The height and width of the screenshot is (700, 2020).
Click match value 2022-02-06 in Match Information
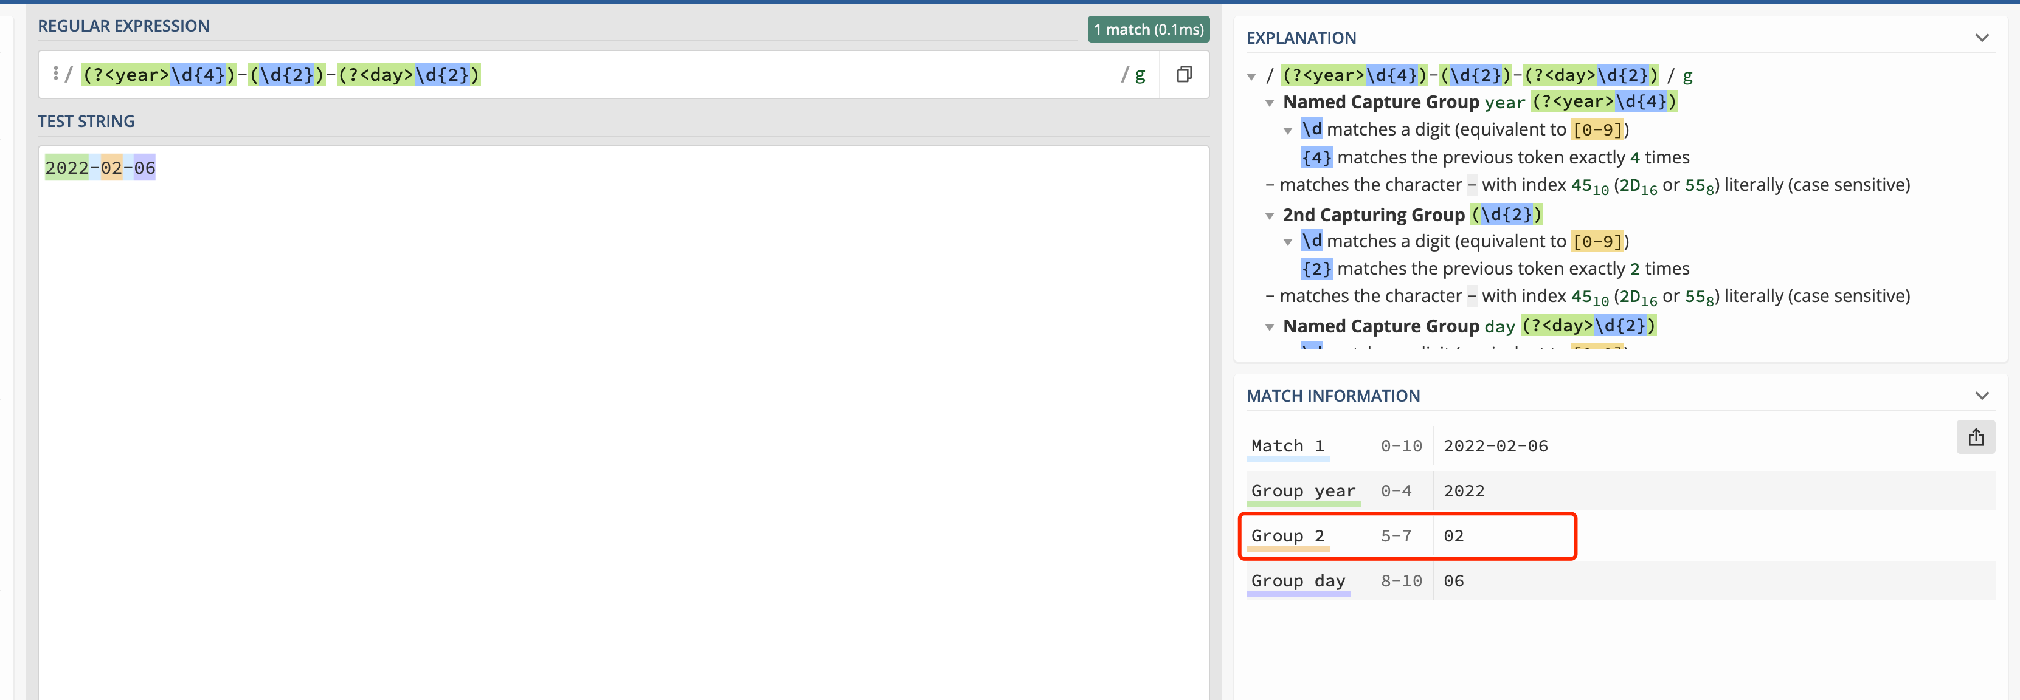(1495, 446)
